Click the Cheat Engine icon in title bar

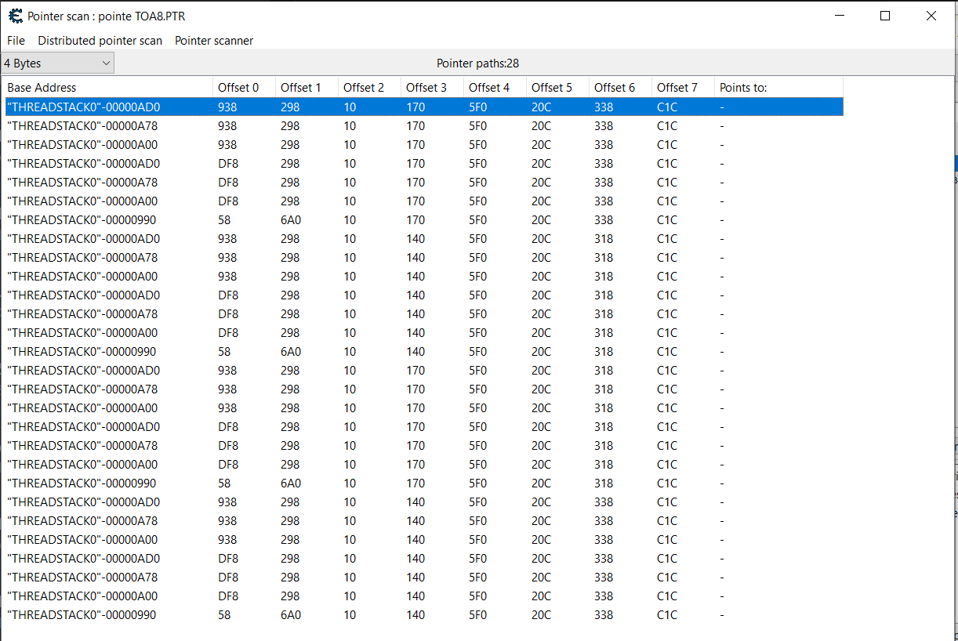point(14,16)
